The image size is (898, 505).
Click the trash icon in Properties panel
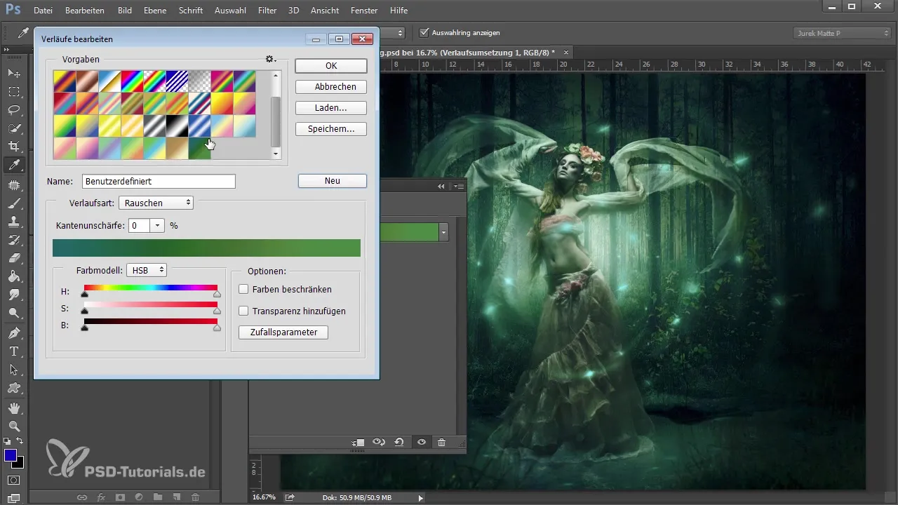pyautogui.click(x=441, y=443)
